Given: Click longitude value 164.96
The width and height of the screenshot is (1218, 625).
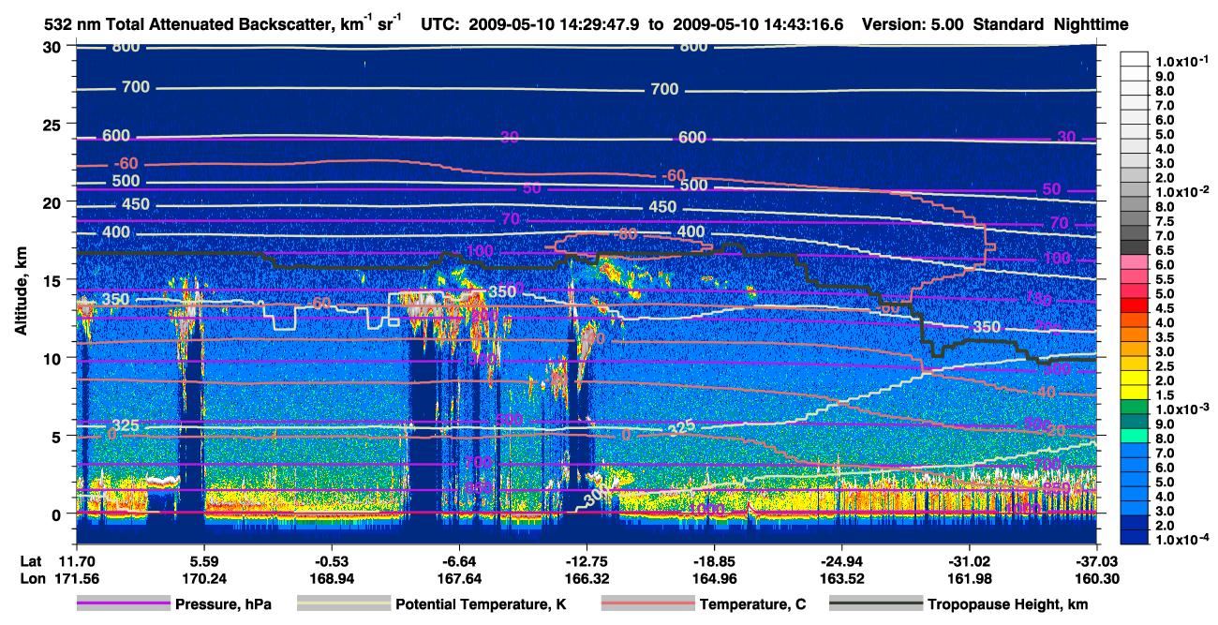Looking at the screenshot, I should pos(714,578).
